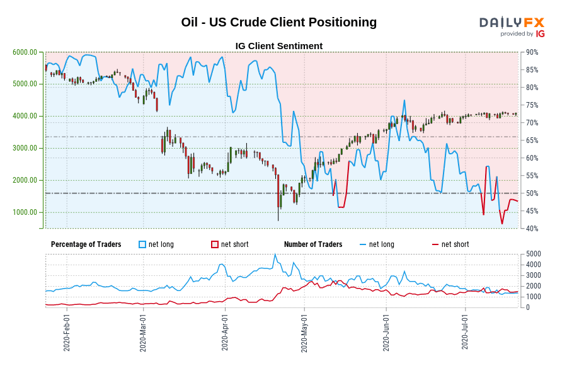This screenshot has height=378, width=567.
Task: Select the 2020-Feb-01 date label
Action: (66, 331)
